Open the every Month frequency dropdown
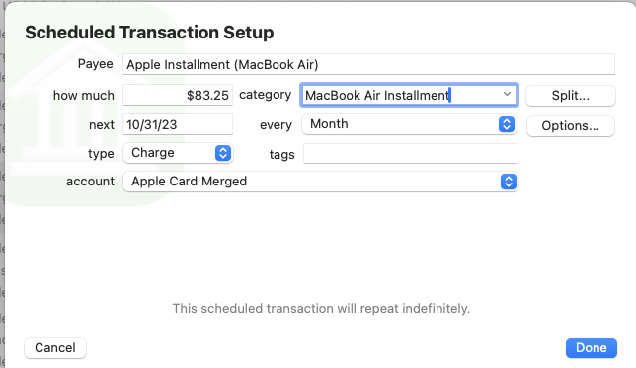Image resolution: width=636 pixels, height=368 pixels. (409, 124)
